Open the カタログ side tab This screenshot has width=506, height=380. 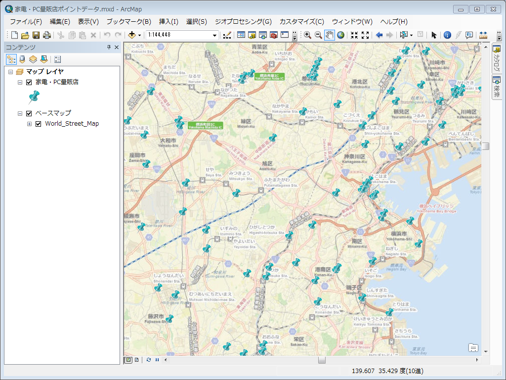click(497, 58)
